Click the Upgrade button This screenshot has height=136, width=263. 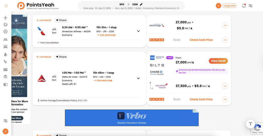click(229, 6)
